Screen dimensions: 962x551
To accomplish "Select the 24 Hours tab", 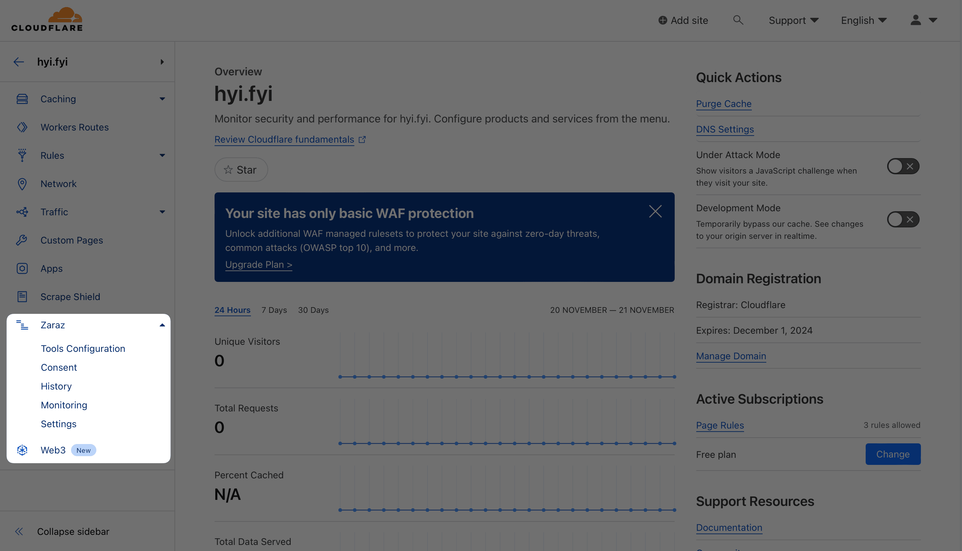I will (232, 310).
